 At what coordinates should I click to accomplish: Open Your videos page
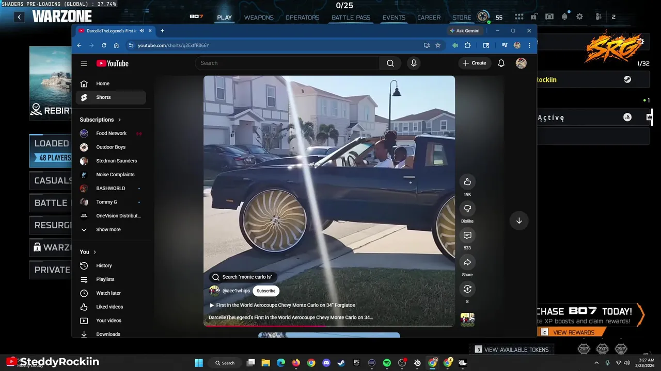tap(111, 321)
